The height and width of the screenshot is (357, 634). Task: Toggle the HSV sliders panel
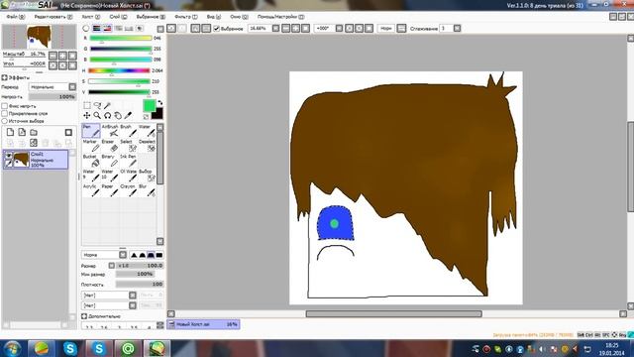(x=107, y=29)
